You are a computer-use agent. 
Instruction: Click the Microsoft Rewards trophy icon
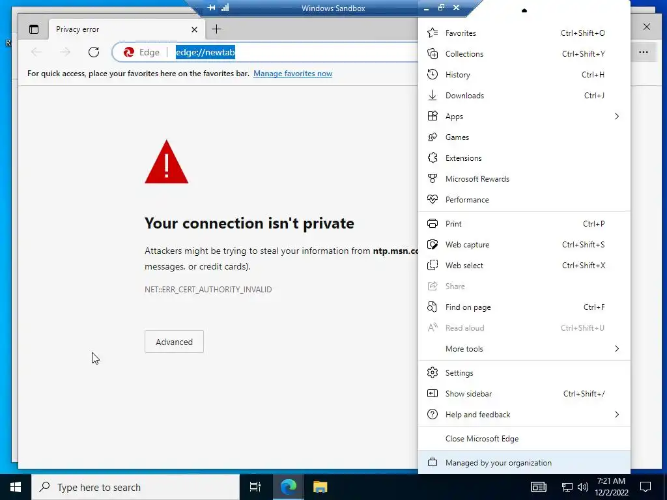click(433, 178)
